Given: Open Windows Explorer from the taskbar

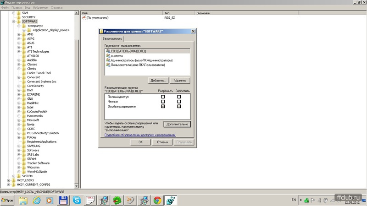Looking at the screenshot, I should [23, 201].
